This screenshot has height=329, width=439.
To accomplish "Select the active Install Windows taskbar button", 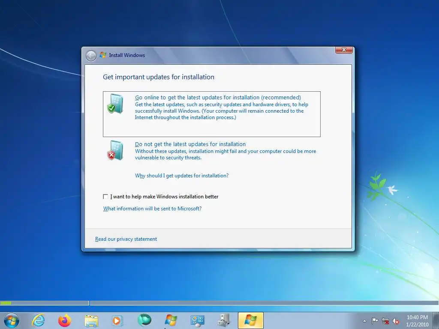I will click(x=250, y=320).
